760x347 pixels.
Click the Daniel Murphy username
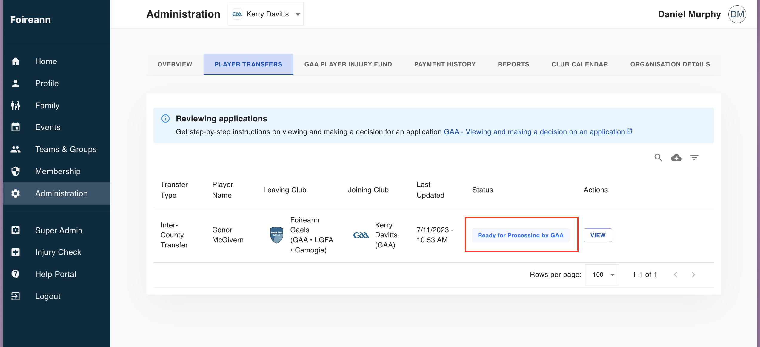click(x=689, y=14)
